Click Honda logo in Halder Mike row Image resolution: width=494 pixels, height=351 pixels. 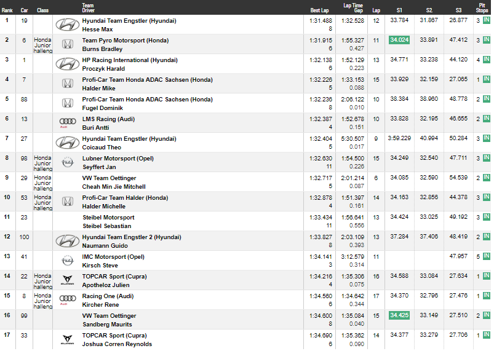[x=68, y=84]
